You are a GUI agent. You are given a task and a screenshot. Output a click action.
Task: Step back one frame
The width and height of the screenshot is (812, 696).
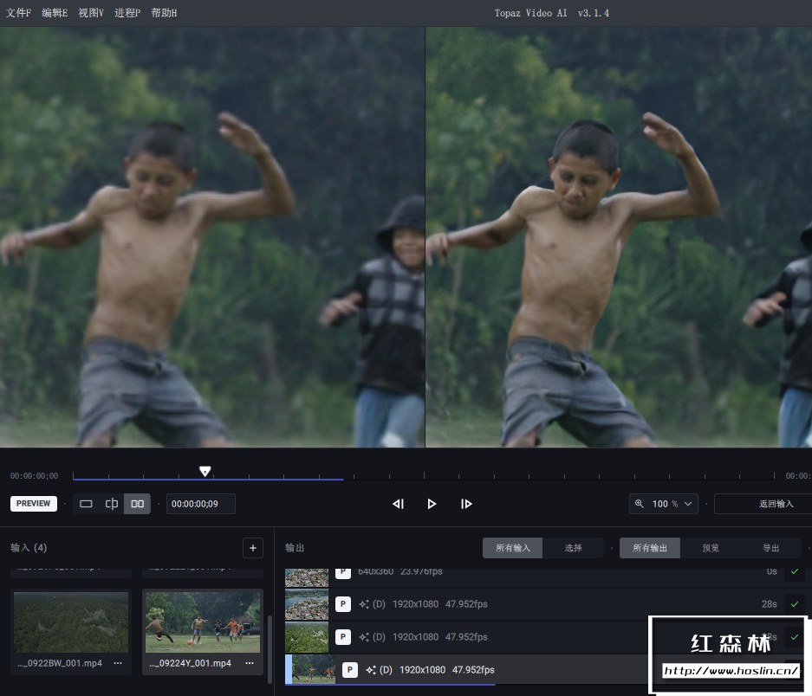398,504
